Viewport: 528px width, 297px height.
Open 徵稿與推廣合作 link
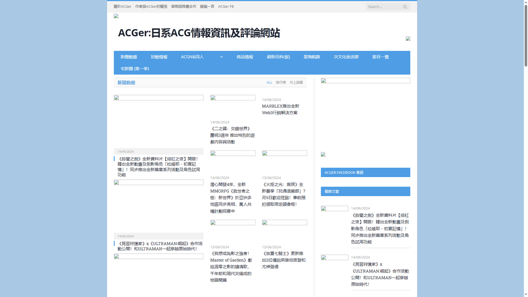[183, 7]
